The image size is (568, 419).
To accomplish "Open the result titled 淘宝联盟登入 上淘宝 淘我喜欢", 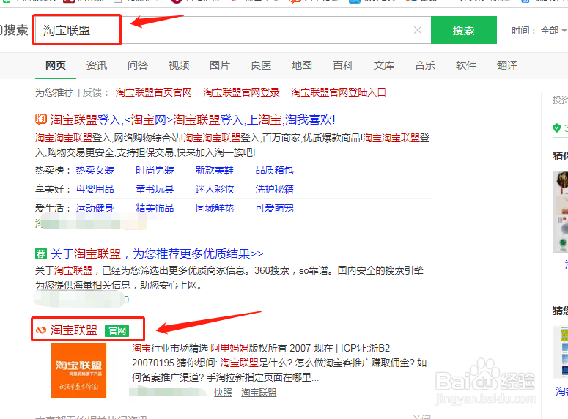I will coord(193,119).
